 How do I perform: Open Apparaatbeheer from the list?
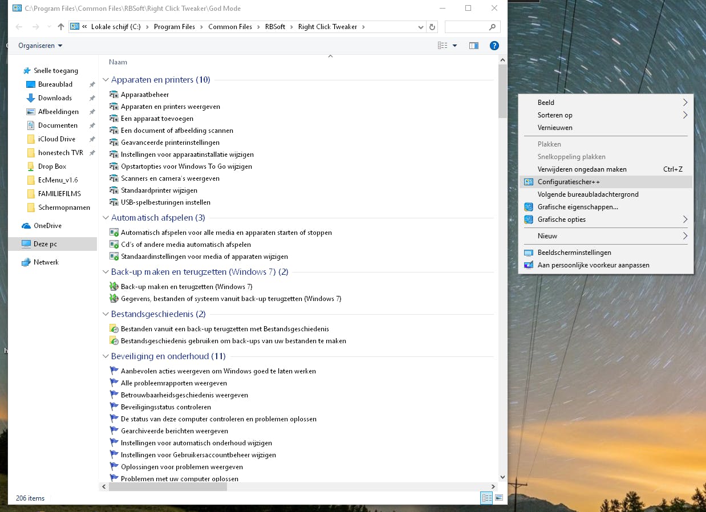click(145, 95)
